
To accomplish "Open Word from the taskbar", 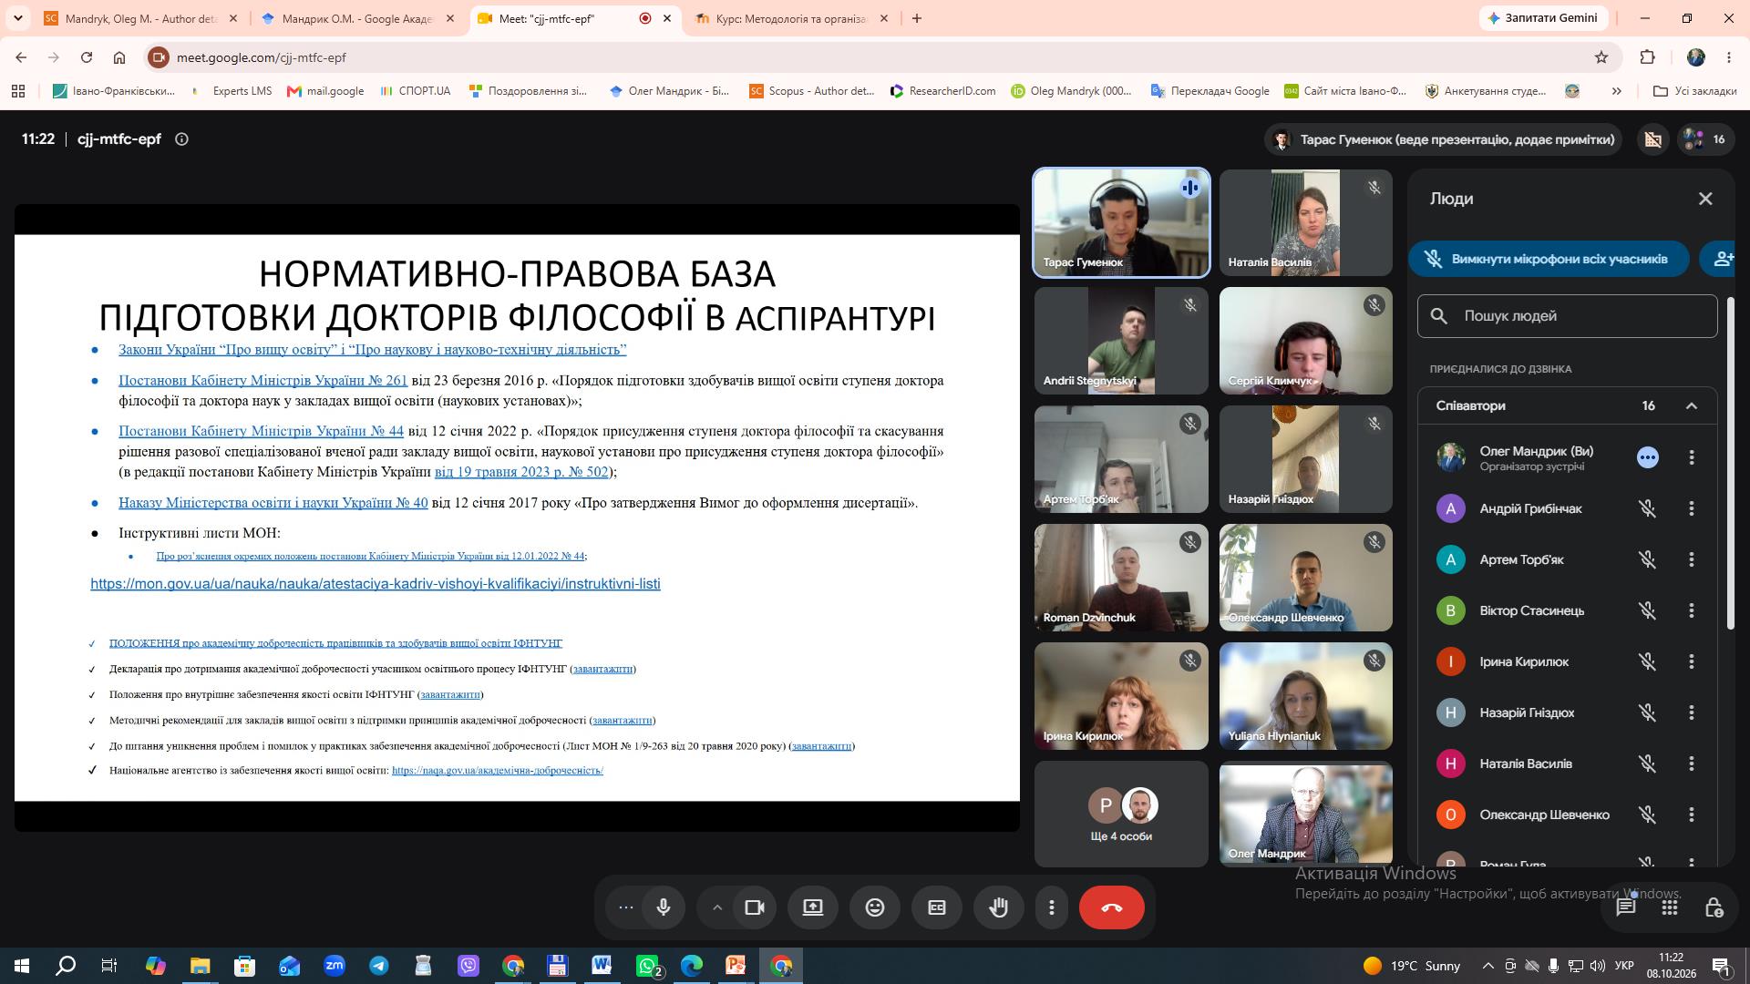I will [602, 966].
